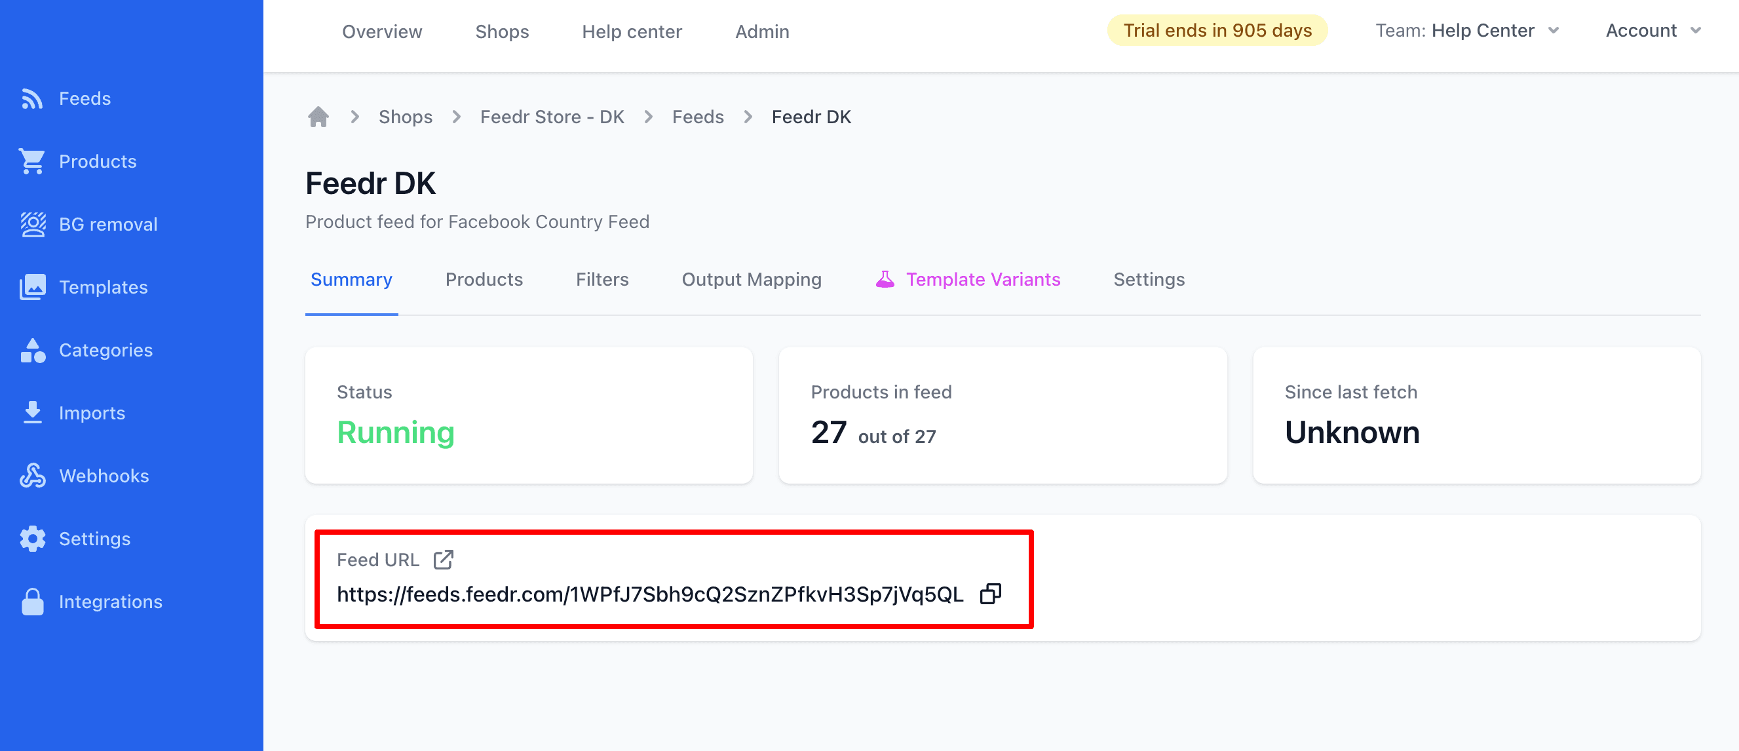
Task: Click the home breadcrumb icon
Action: [318, 115]
